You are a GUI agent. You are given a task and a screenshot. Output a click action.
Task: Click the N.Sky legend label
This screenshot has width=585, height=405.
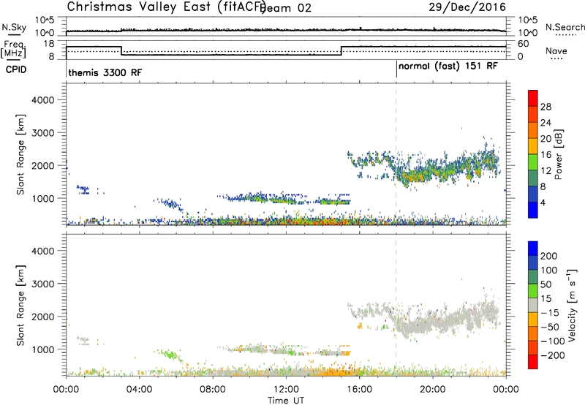coord(14,27)
